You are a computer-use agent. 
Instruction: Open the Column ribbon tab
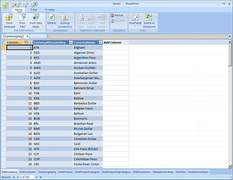click(x=50, y=10)
